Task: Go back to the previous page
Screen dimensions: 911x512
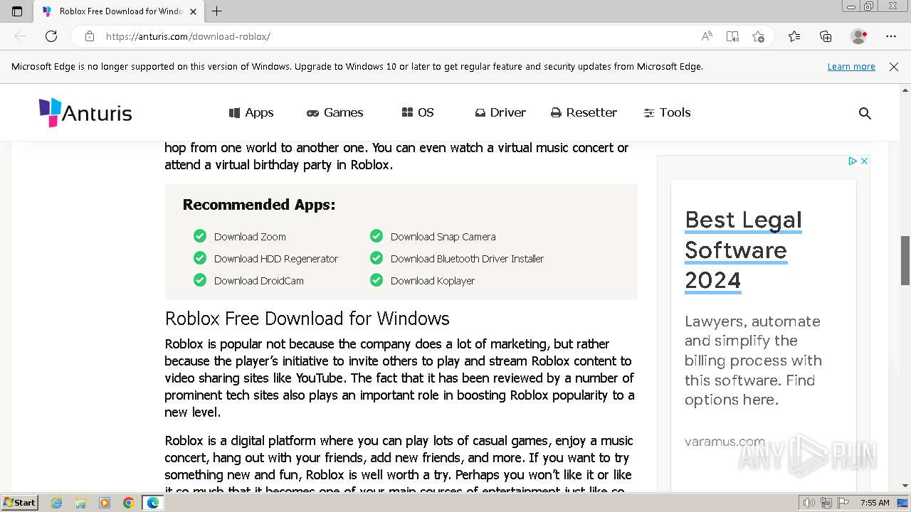Action: point(20,36)
